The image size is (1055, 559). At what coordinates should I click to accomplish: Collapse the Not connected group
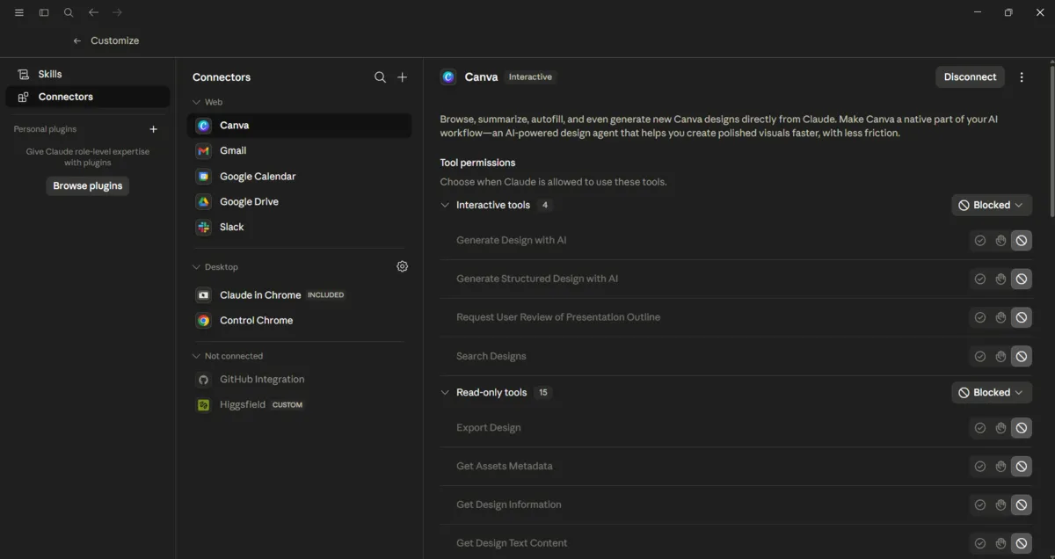[x=196, y=356]
